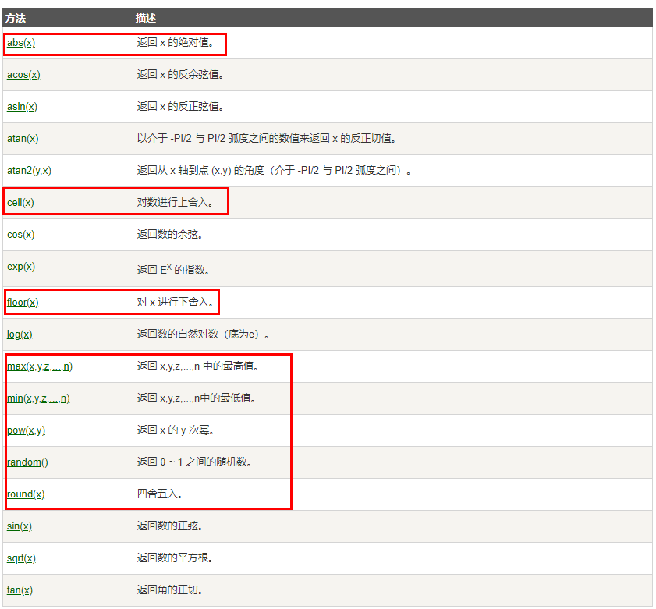Open the pow(x,y) method link
This screenshot has width=656, height=609.
tap(27, 430)
